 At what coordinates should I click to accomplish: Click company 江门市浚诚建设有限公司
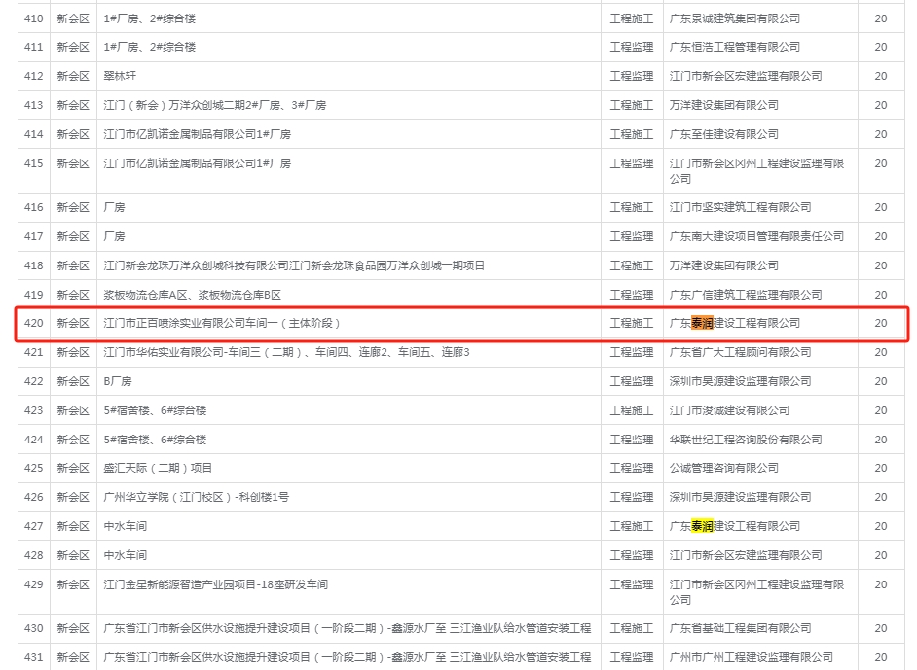click(729, 410)
